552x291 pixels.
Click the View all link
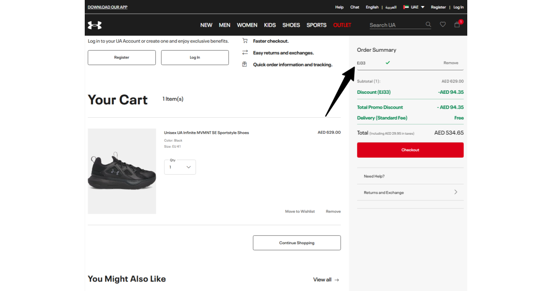tap(322, 280)
